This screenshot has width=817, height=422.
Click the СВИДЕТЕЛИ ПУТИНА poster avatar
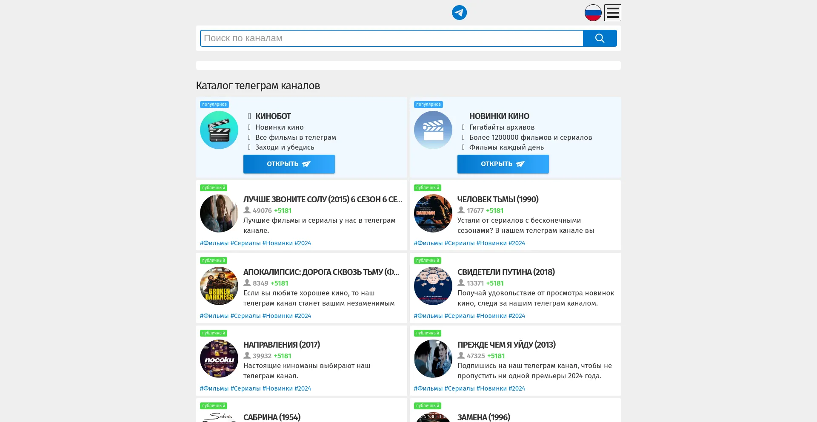click(433, 286)
